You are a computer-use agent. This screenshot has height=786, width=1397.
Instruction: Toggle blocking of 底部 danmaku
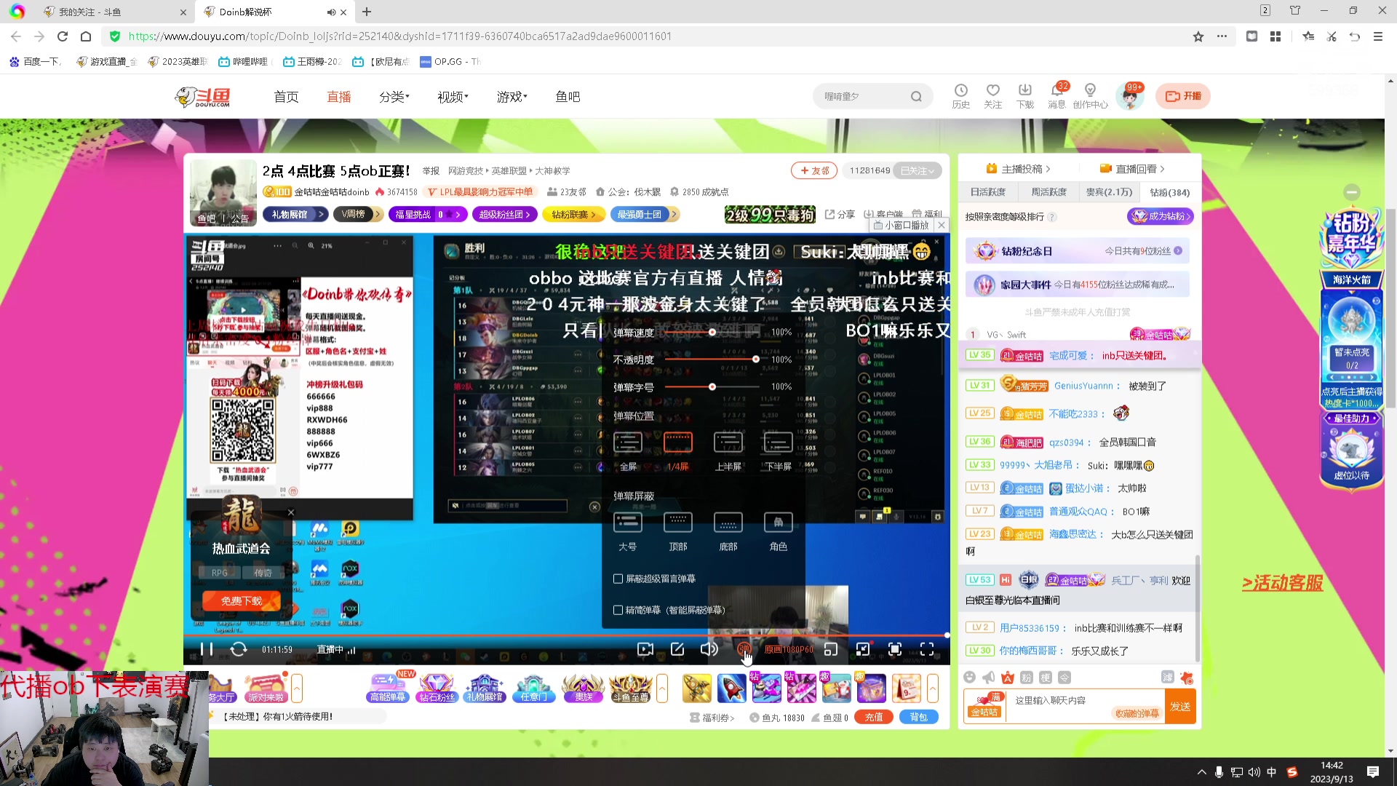point(728,531)
